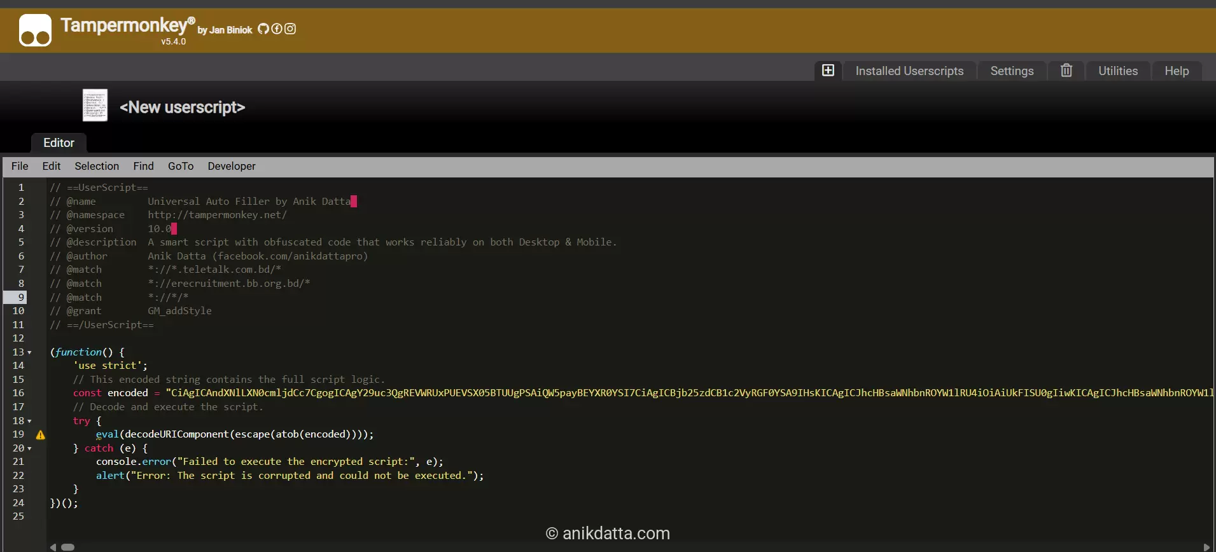Click line number 16 in gutter
This screenshot has height=552, width=1216.
pos(18,393)
